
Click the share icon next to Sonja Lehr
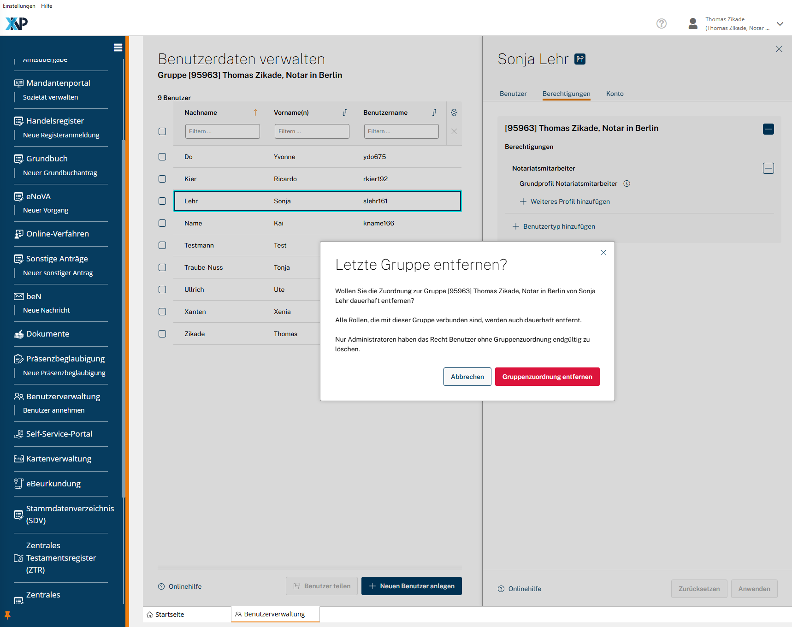pos(580,59)
